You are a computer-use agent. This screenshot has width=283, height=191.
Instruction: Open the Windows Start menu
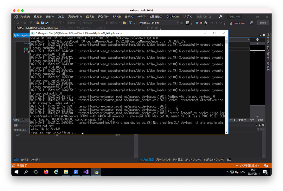coord(16,172)
